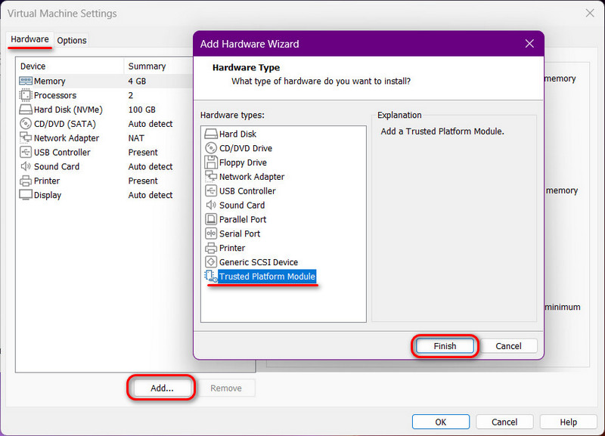Click the Sound Card icon in device list

[x=26, y=166]
